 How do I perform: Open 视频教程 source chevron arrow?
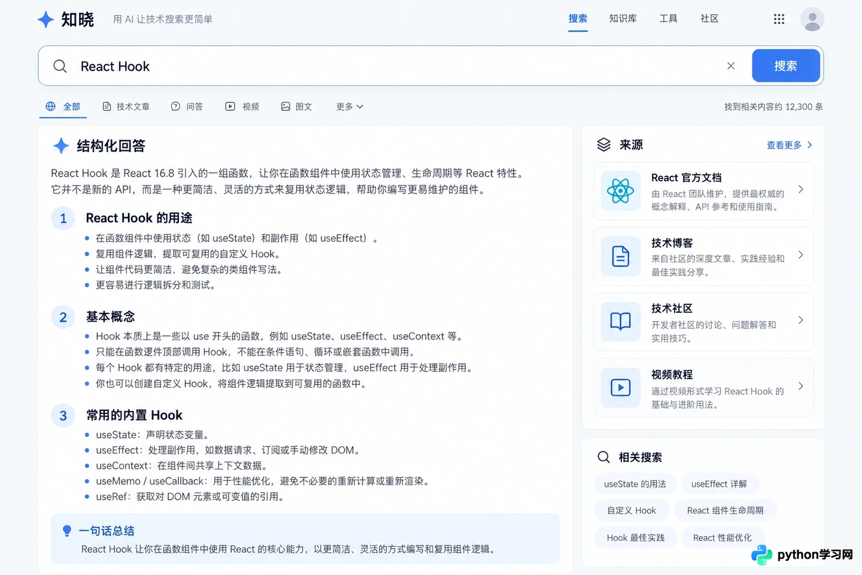coord(801,386)
